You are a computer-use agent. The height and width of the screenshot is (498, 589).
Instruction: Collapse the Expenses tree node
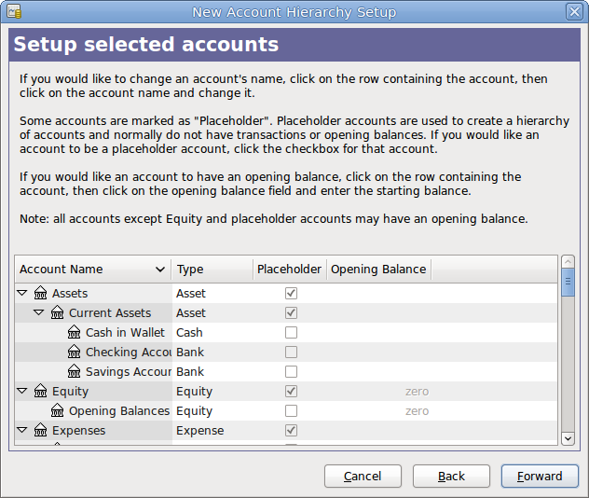[x=22, y=431]
